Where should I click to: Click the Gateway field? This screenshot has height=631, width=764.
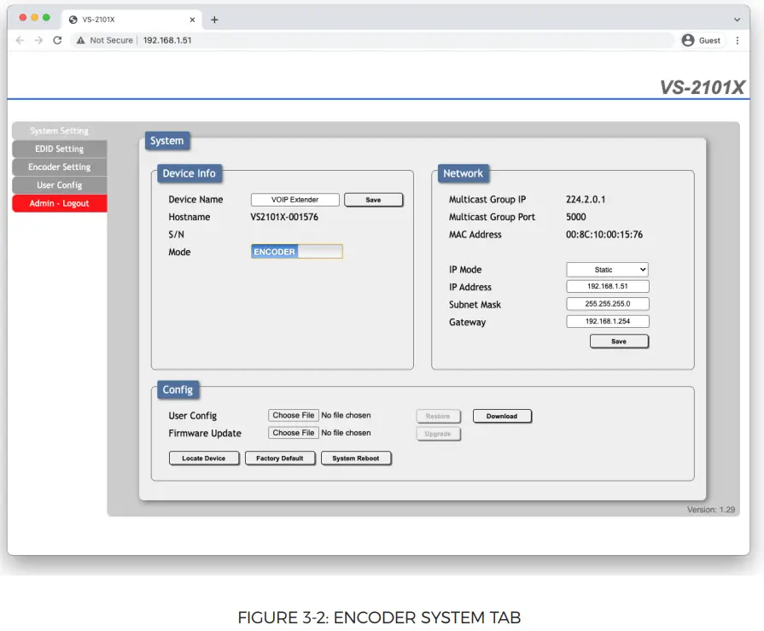(607, 322)
